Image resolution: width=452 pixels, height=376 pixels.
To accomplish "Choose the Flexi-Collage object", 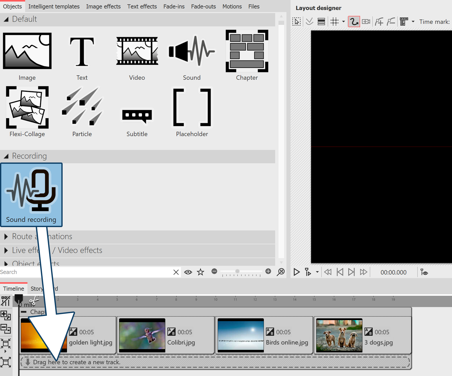I will pos(27,107).
